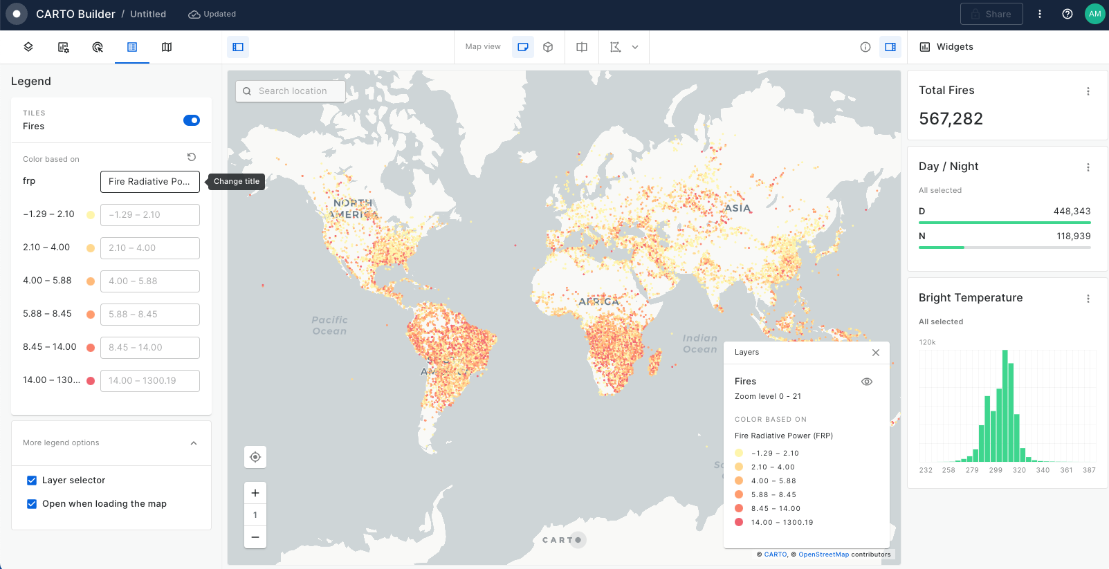Hide Fires layer using eye icon
This screenshot has width=1109, height=569.
pyautogui.click(x=867, y=382)
